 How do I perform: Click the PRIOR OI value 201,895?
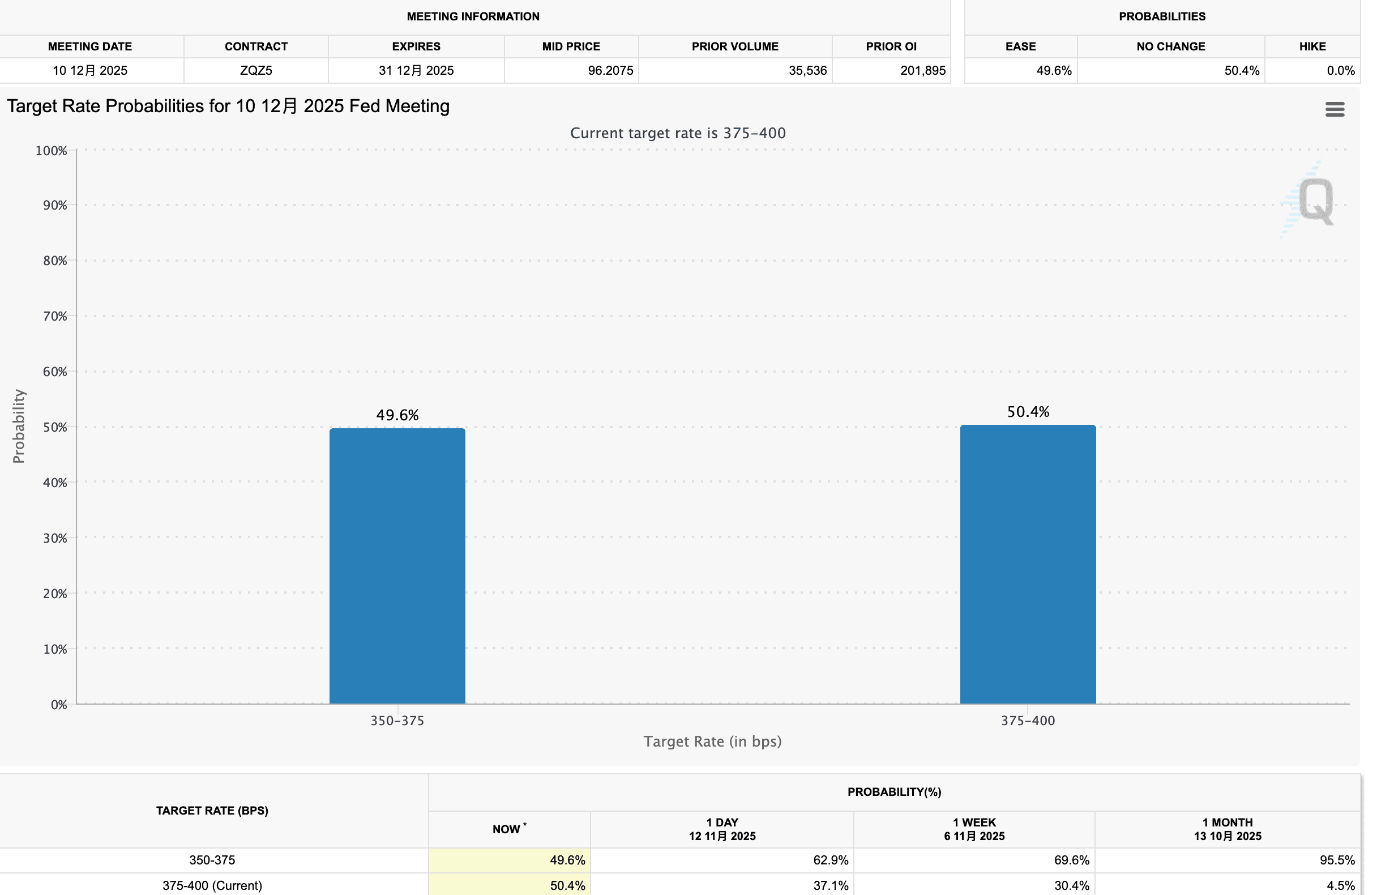[922, 71]
